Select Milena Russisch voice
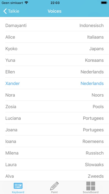The image size is (109, 194). 54,153
